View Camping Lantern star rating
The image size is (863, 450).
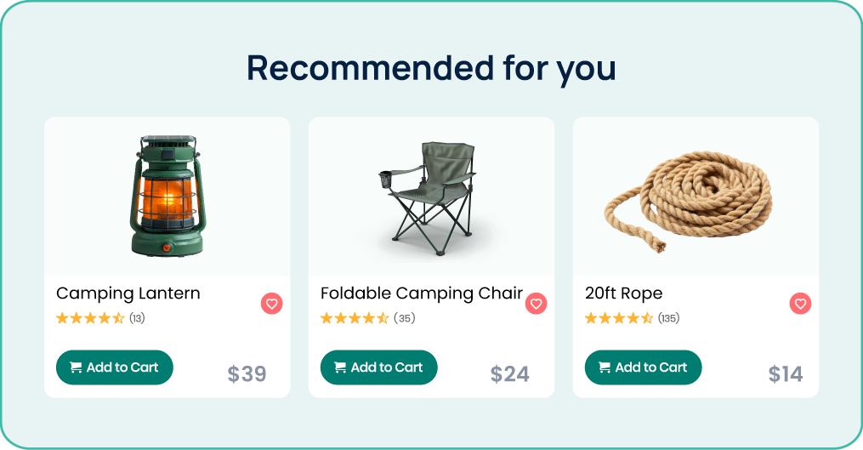[90, 318]
